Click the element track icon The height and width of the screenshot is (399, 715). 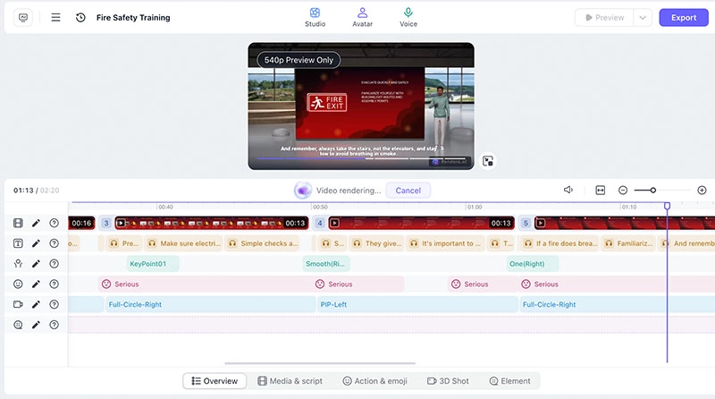coord(18,325)
